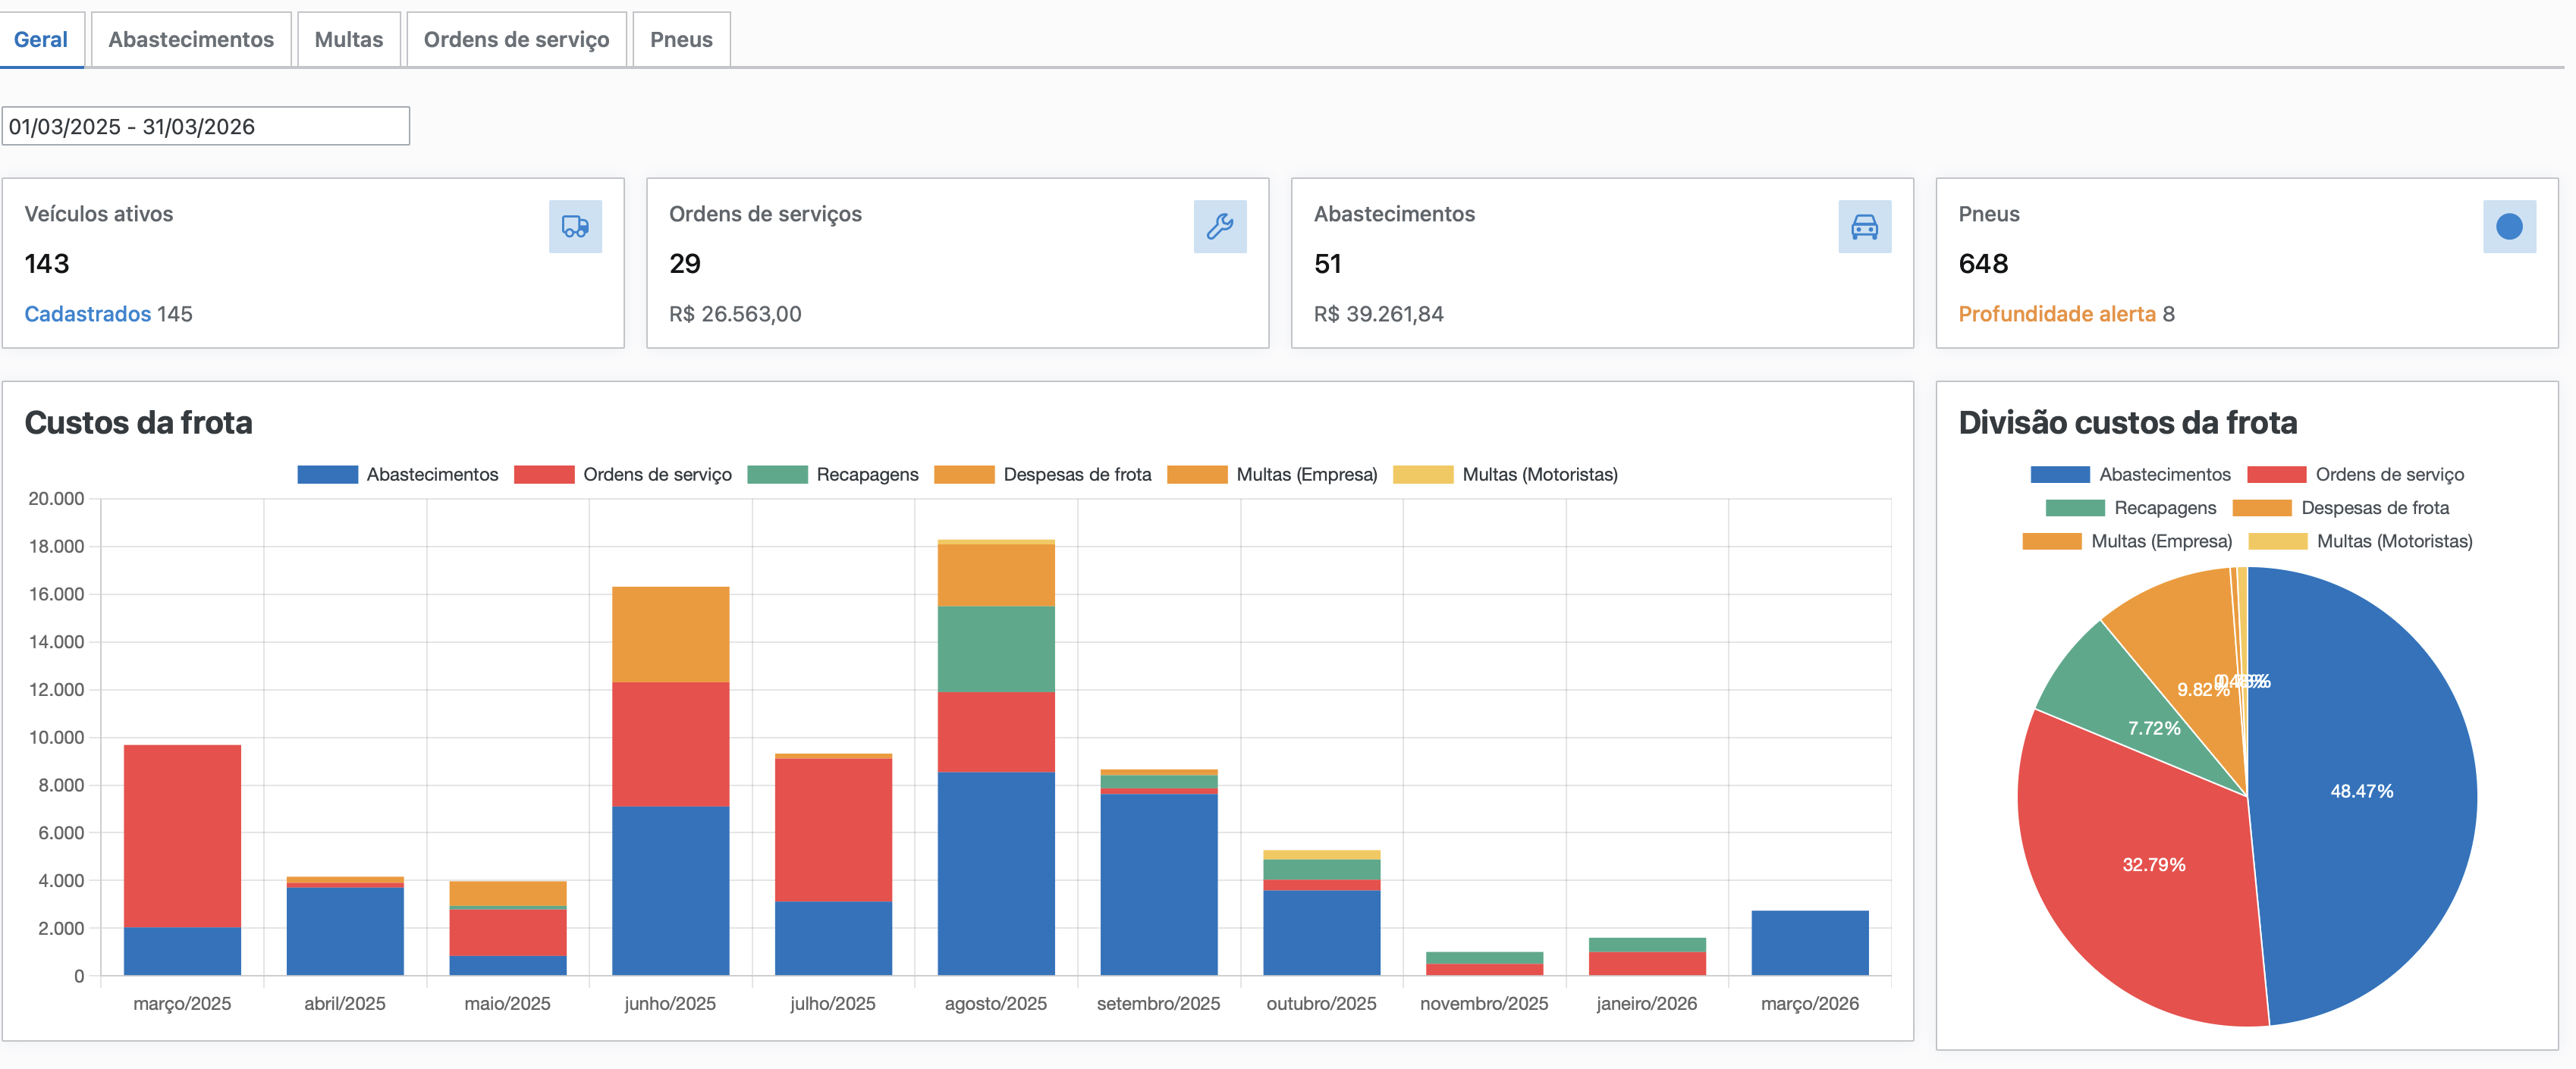Click the blue Abastecimentos legend color swatch
Viewport: 2576px width, 1069px height.
coord(326,475)
